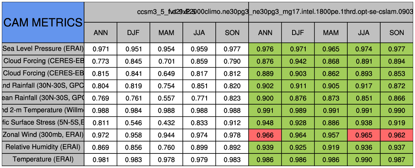
Task: Select the Pacific Surface Stress row label
Action: (43, 122)
